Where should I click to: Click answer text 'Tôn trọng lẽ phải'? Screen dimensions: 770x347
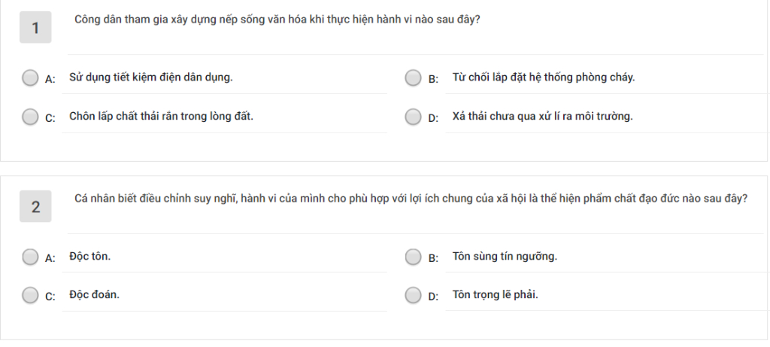point(495,295)
